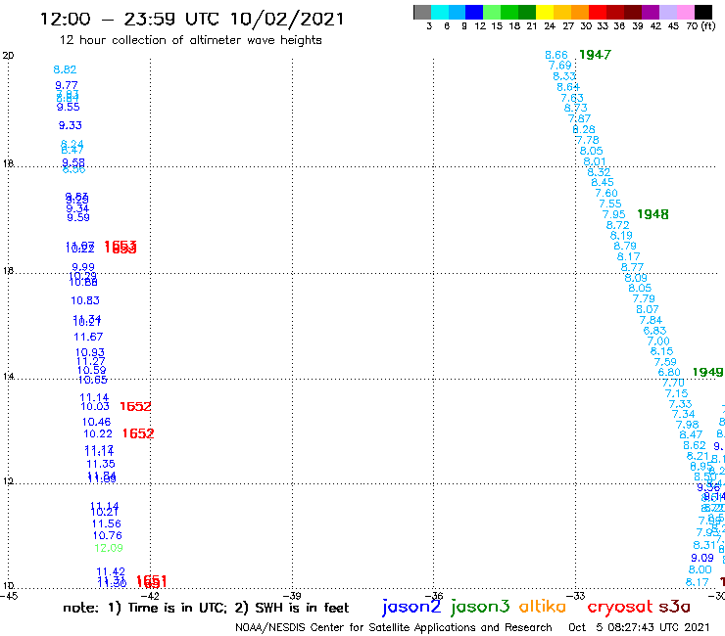Click the 8.62 wave height value
The height and width of the screenshot is (636, 725).
(695, 446)
